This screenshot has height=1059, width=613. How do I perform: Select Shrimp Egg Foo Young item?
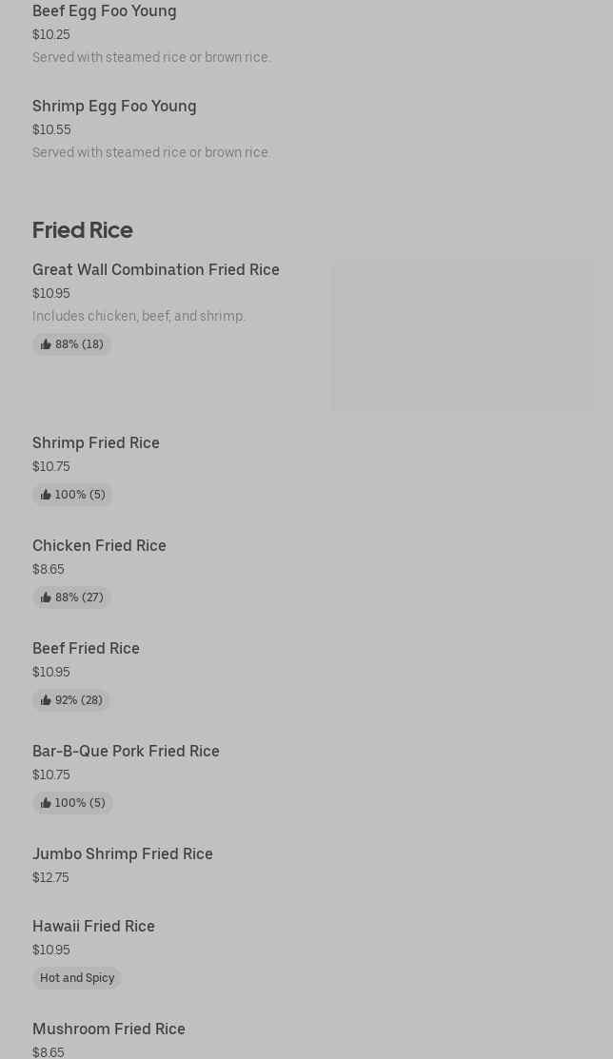tap(114, 107)
